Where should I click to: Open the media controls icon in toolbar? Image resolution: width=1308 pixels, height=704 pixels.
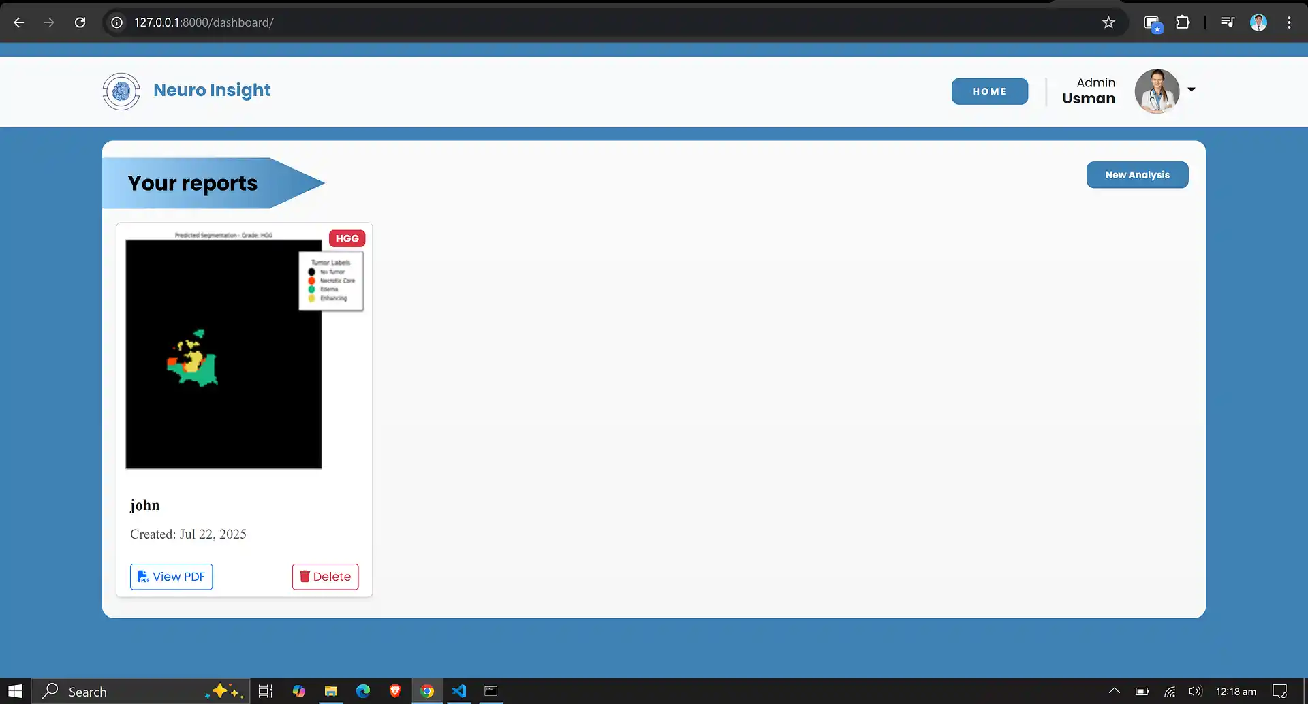point(1227,22)
